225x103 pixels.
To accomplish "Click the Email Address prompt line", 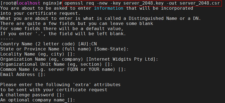I will (23, 74).
